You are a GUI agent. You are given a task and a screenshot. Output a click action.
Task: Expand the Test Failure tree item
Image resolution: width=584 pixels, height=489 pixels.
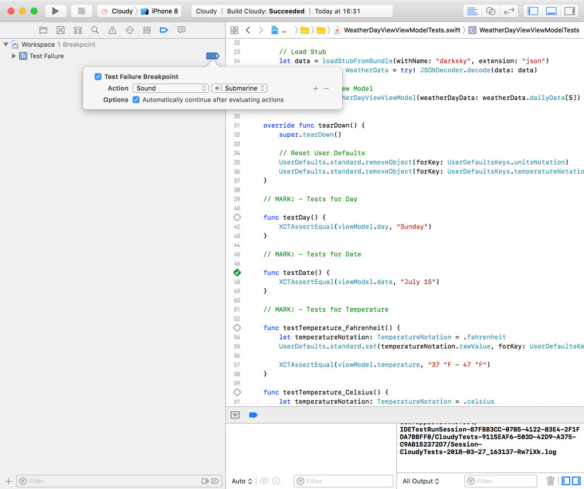click(14, 56)
